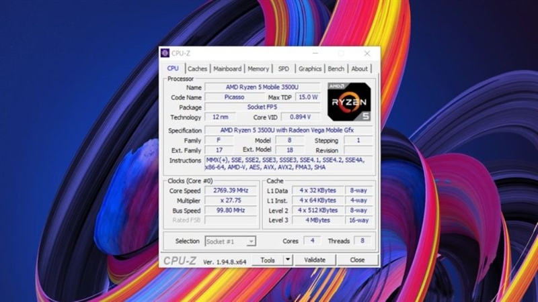Click the Level 2 4 x 512 KBytes value

coord(317,210)
